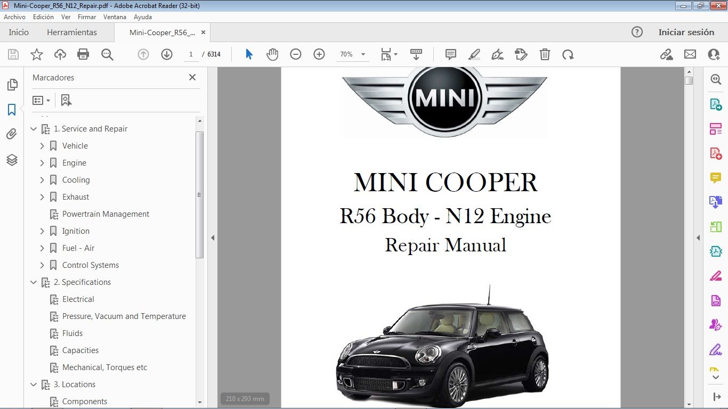Click the page number input field
This screenshot has height=409, width=728.
(191, 54)
